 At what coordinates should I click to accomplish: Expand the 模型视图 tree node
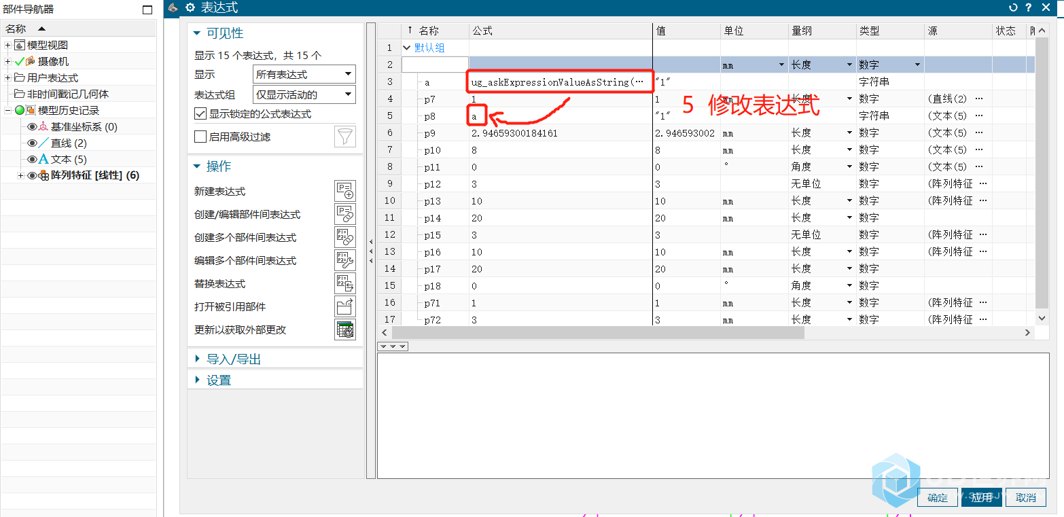[8, 46]
